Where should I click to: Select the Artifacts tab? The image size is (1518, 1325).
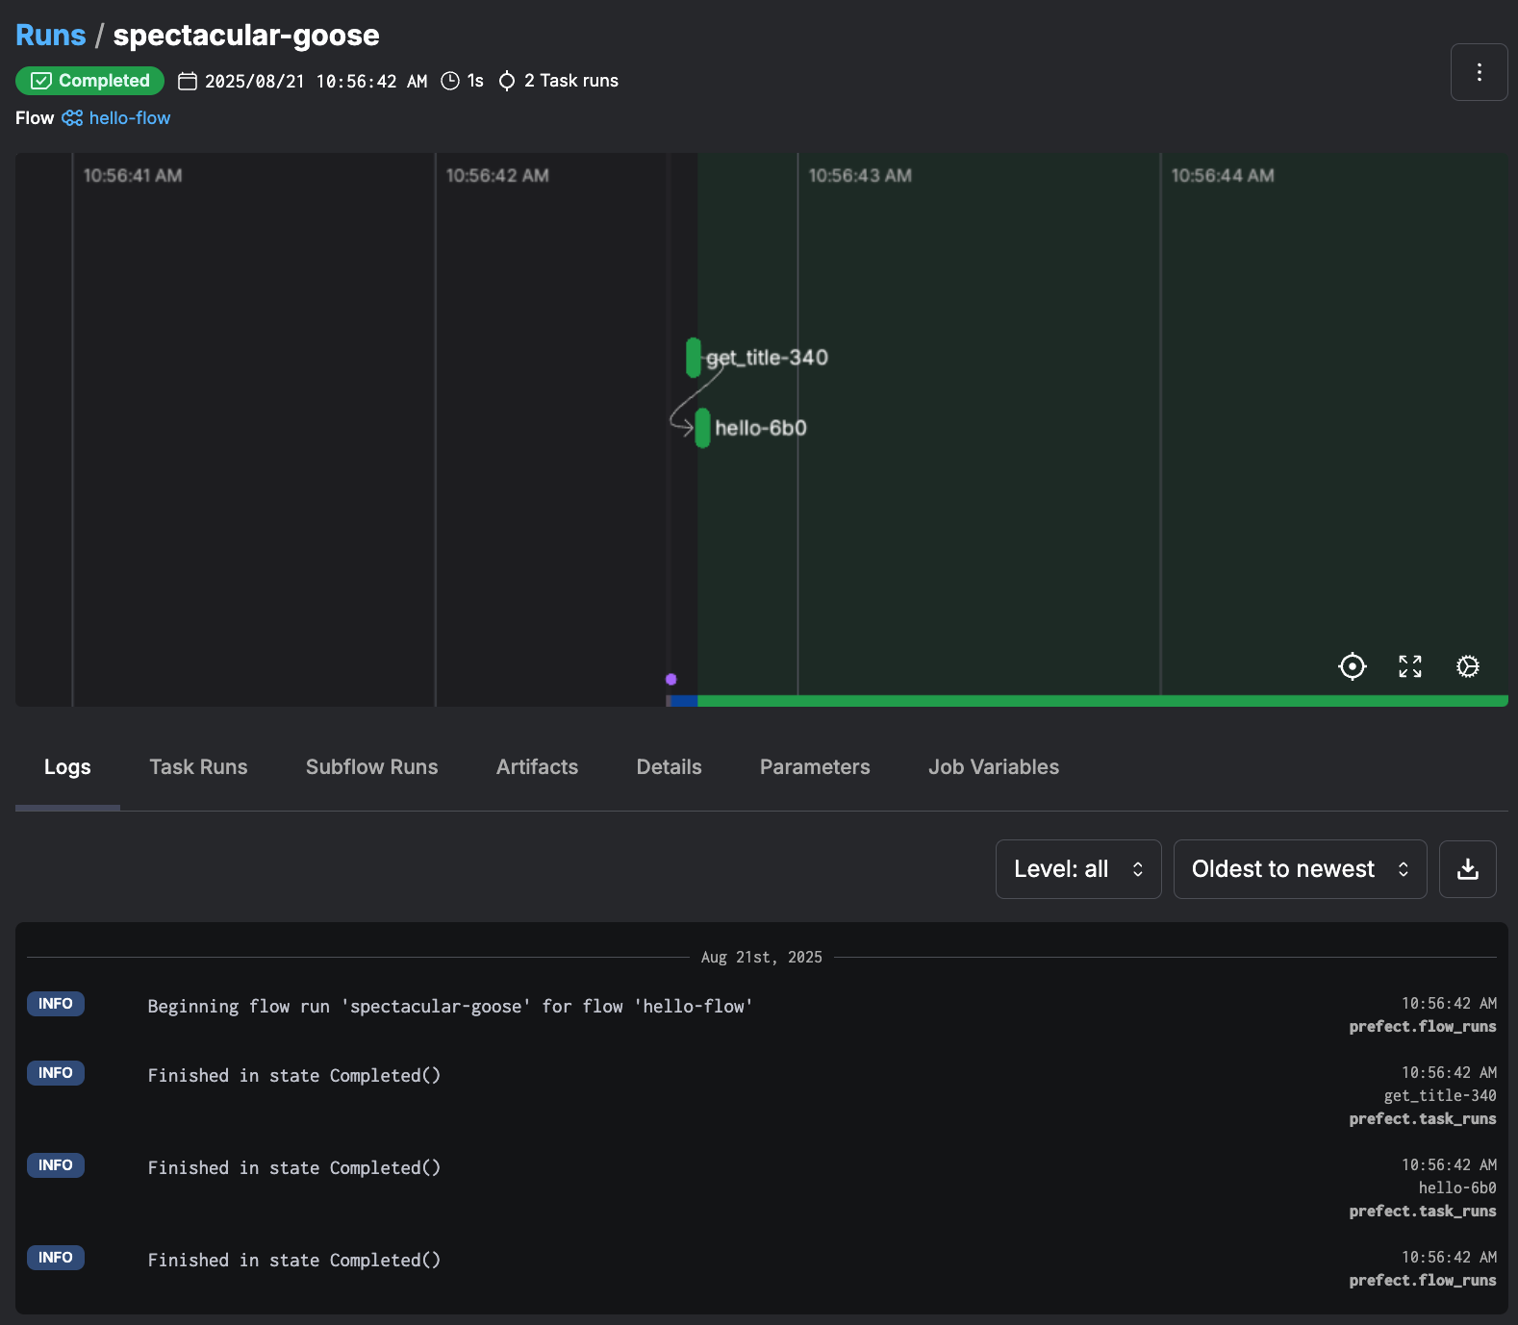point(537,767)
